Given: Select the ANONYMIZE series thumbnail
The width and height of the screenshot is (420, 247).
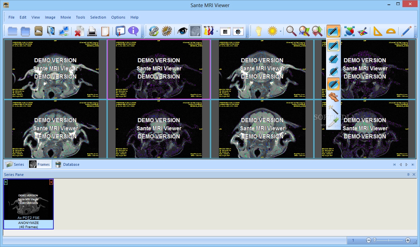Looking at the screenshot, I should point(28,204).
